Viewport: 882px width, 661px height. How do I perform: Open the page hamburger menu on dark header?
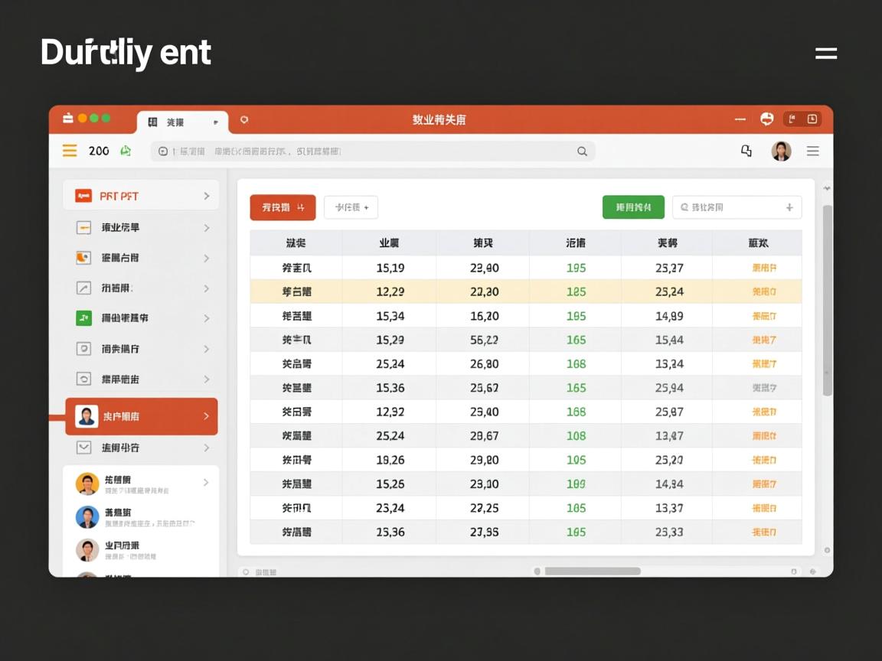[x=825, y=54]
